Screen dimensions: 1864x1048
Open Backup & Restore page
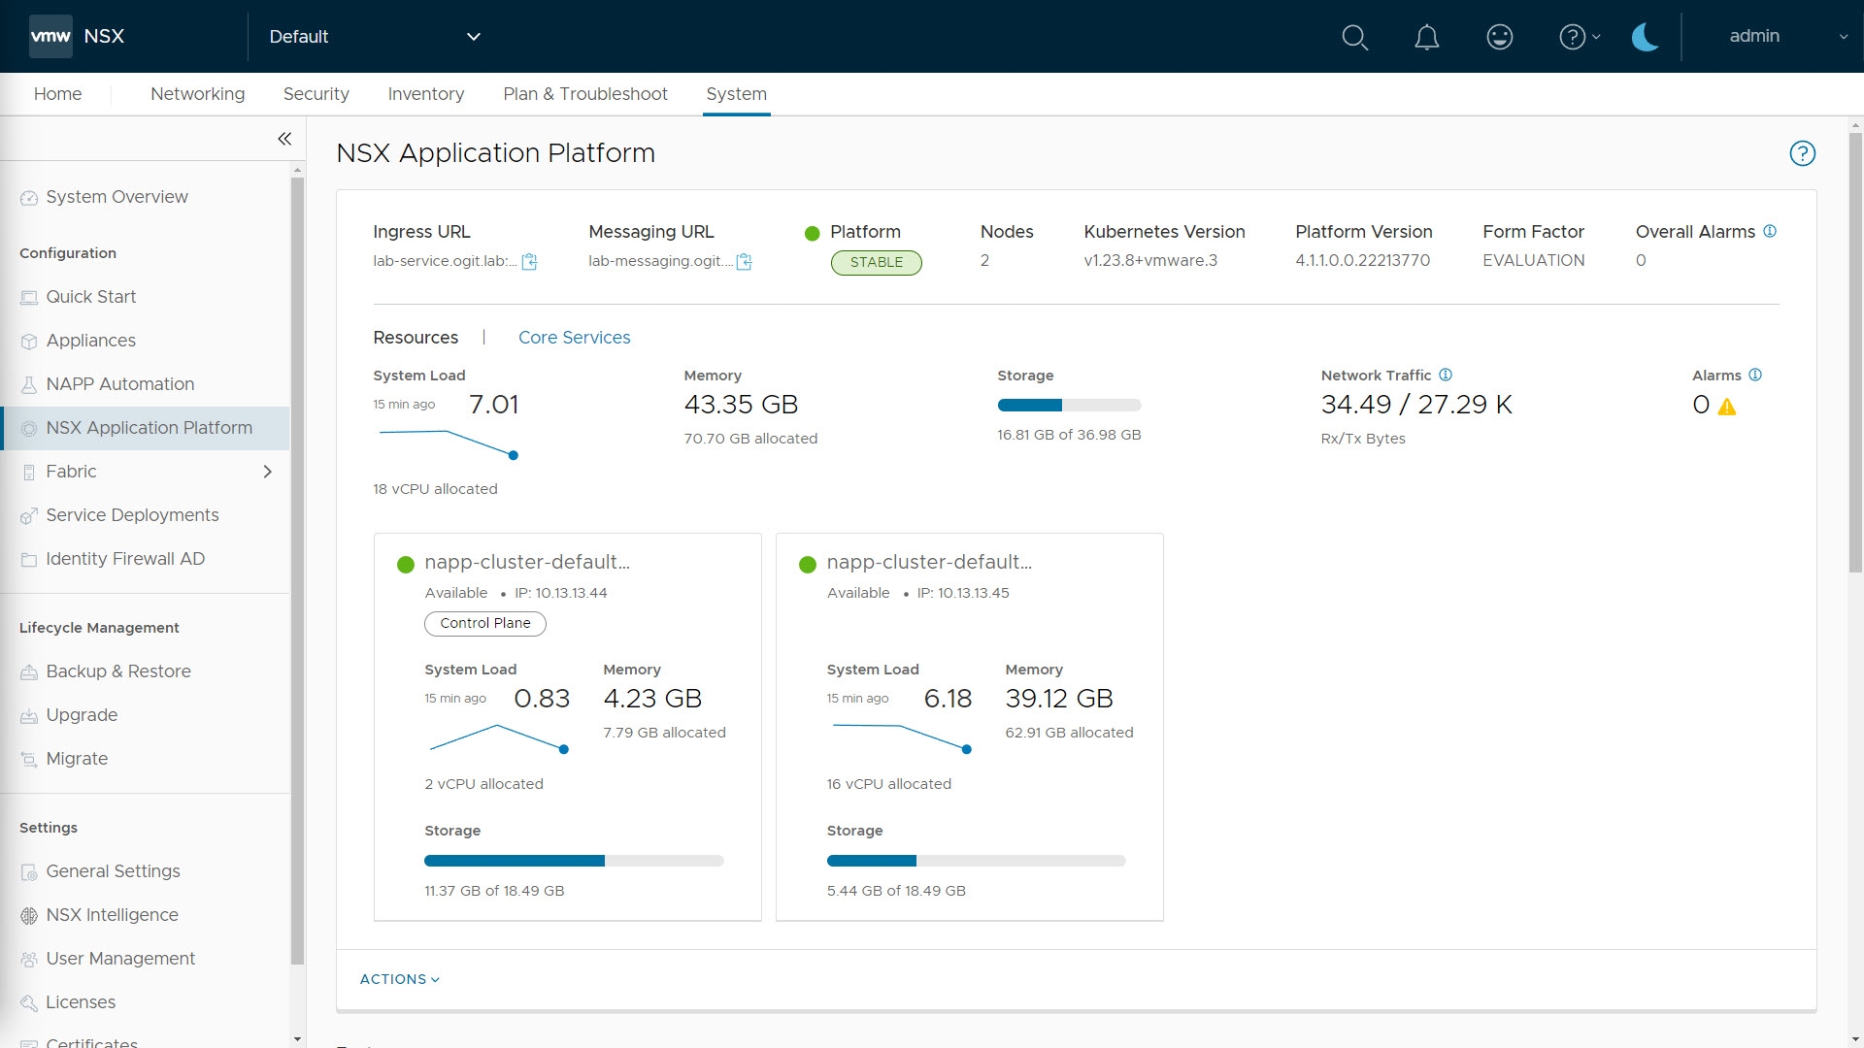pos(117,671)
